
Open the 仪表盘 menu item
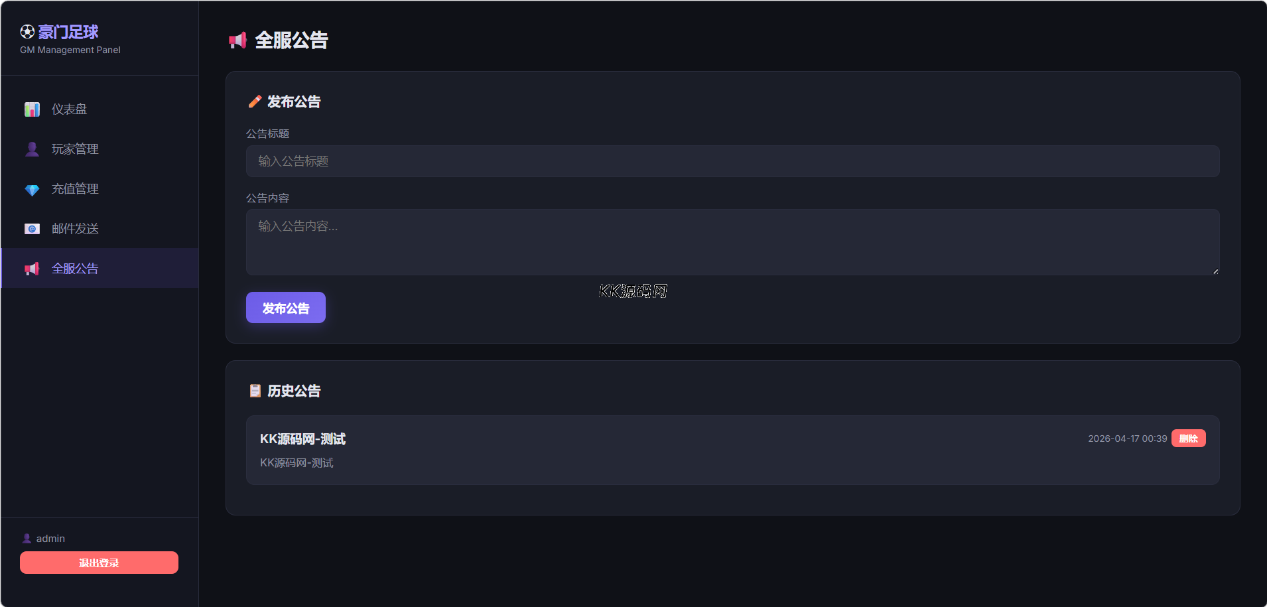[70, 109]
